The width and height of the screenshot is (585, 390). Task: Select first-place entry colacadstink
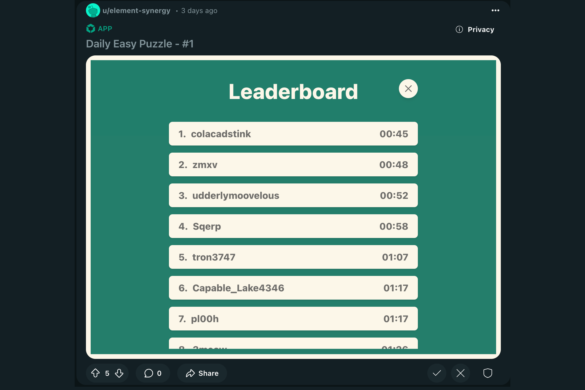[x=293, y=134]
